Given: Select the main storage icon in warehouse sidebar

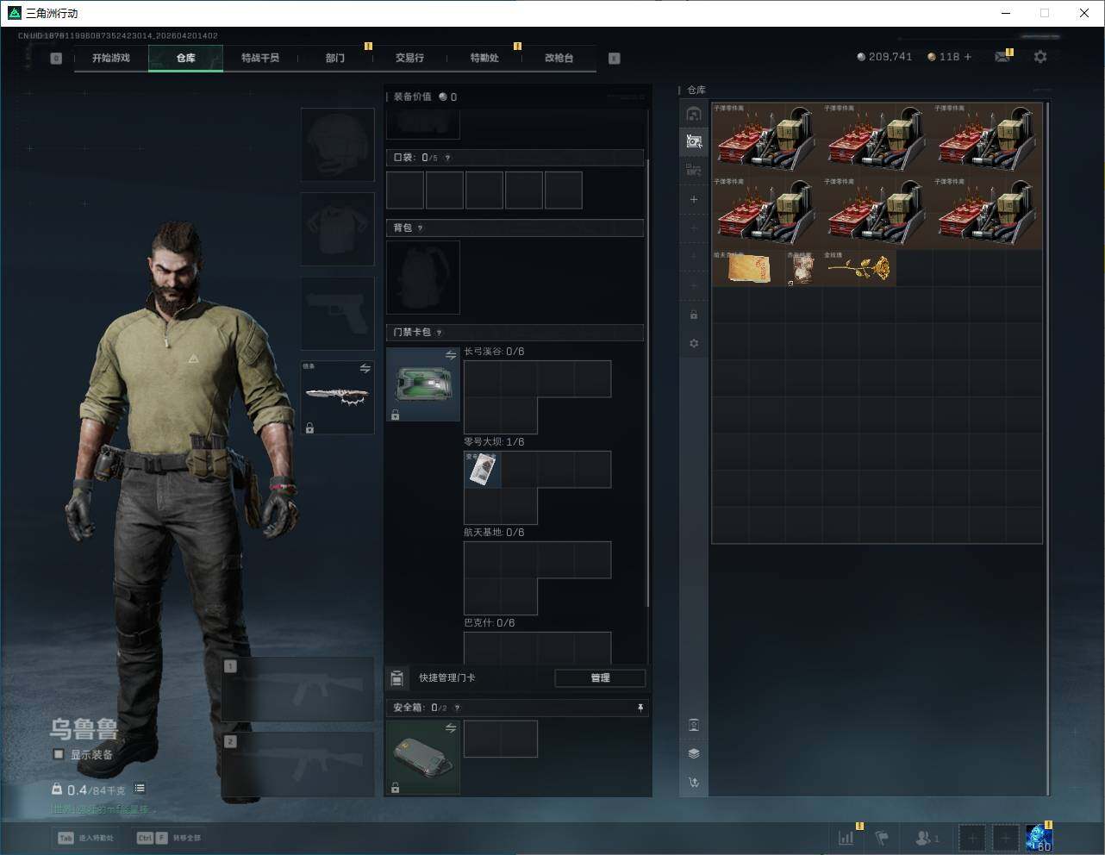Looking at the screenshot, I should 694,114.
